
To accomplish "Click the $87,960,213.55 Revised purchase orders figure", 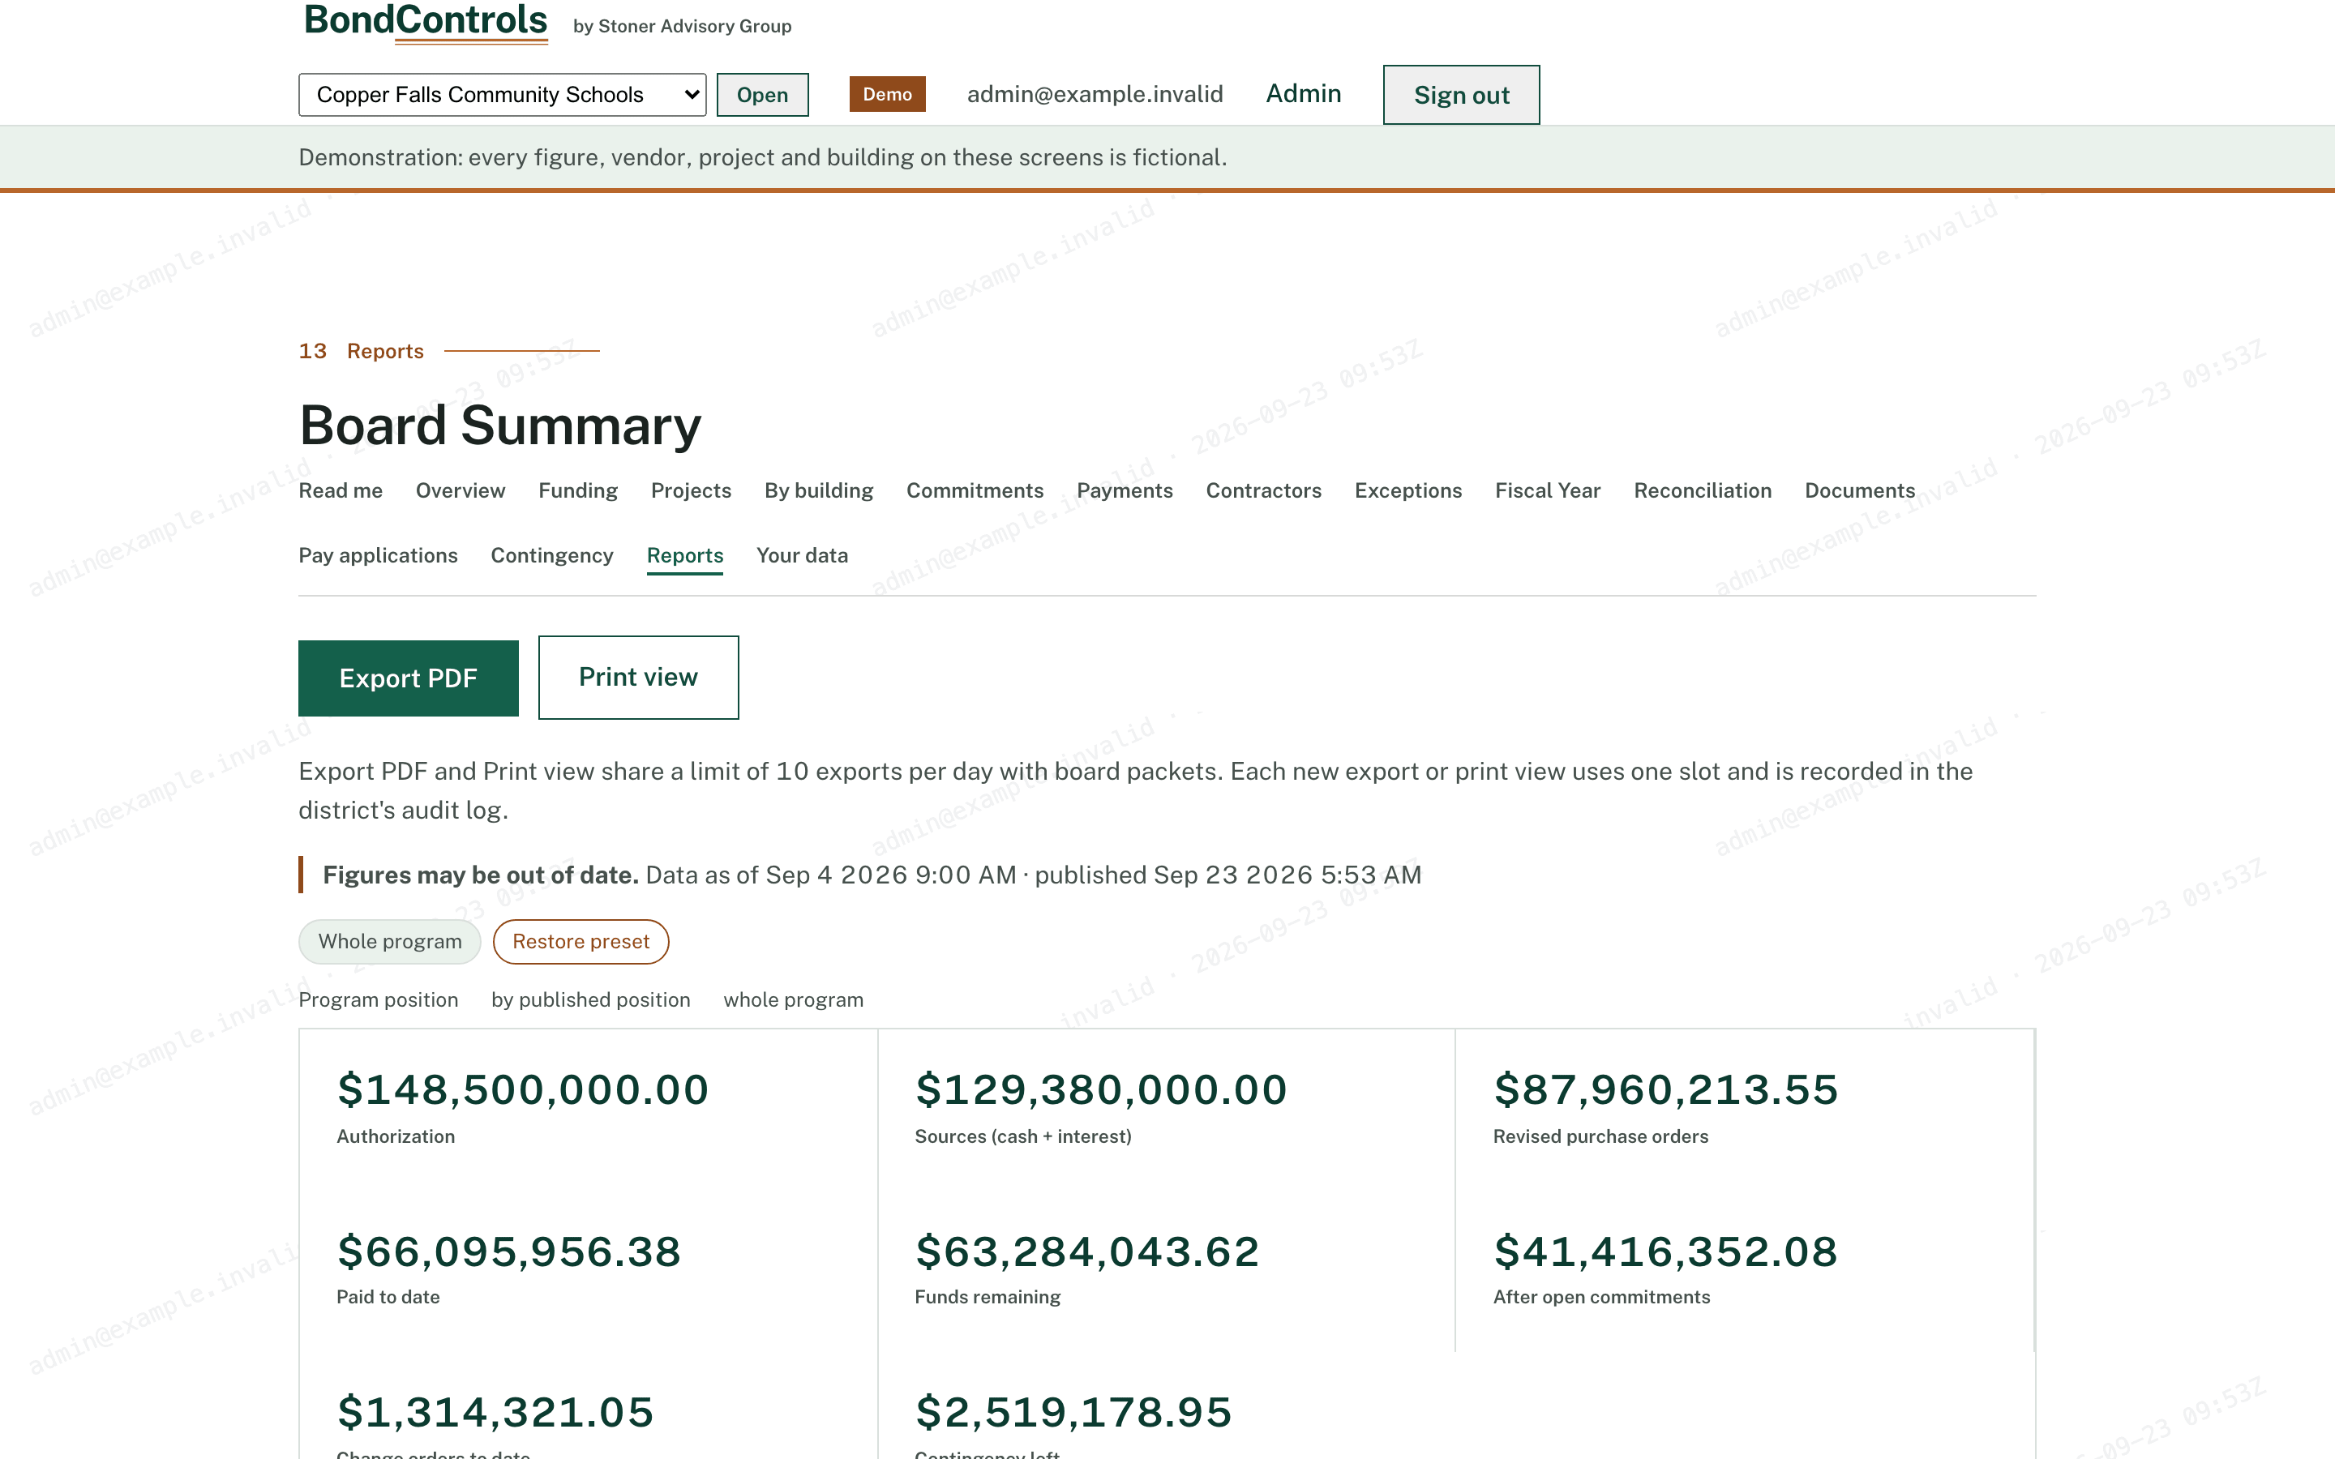I will [1665, 1089].
